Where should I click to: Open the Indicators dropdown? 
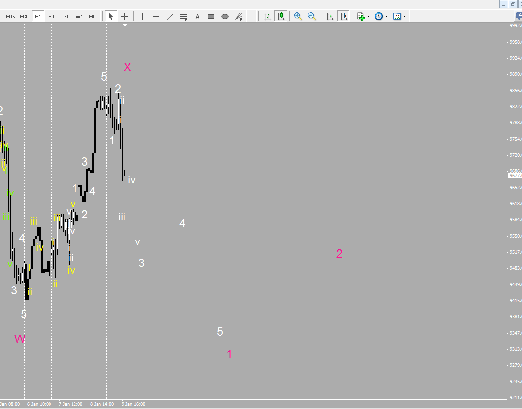pyautogui.click(x=361, y=16)
